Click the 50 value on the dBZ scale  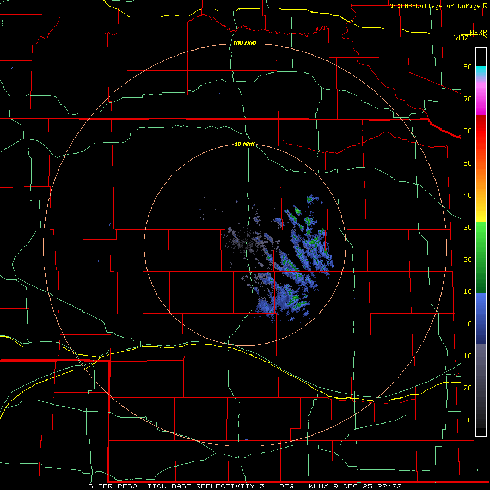pos(468,163)
